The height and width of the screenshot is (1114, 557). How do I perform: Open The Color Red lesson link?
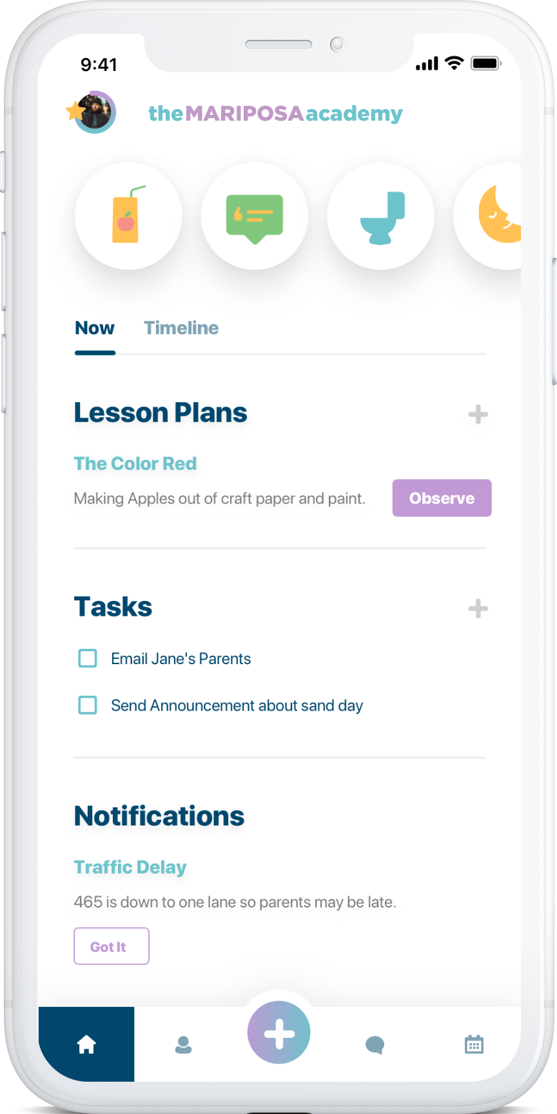pos(135,463)
